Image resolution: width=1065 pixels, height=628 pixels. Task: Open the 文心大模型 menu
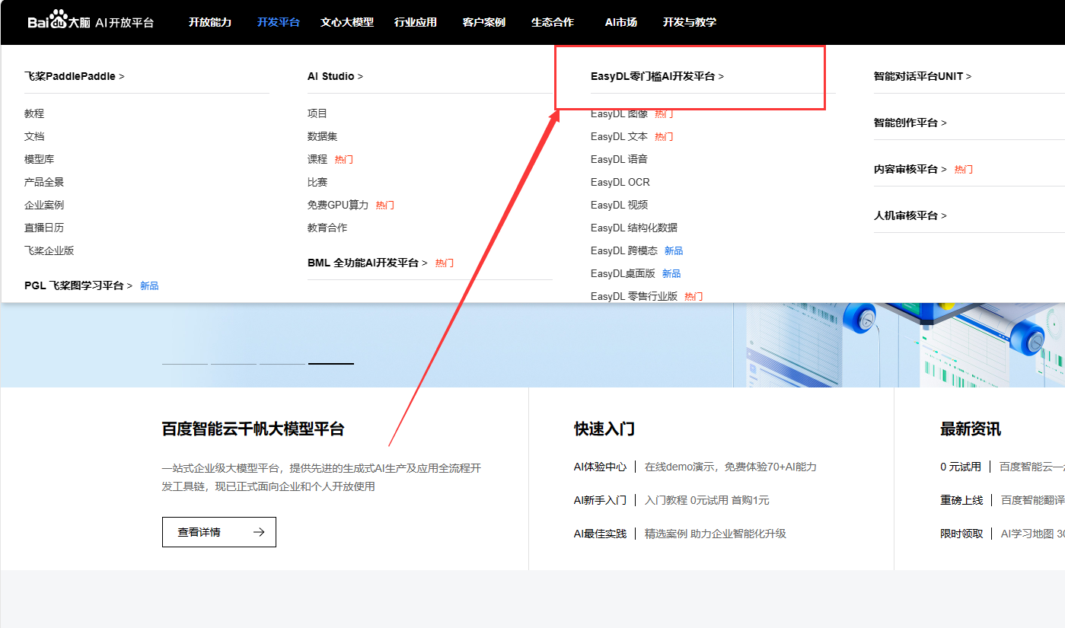coord(347,22)
